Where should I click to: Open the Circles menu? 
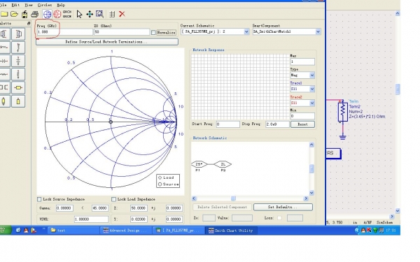tap(45, 5)
